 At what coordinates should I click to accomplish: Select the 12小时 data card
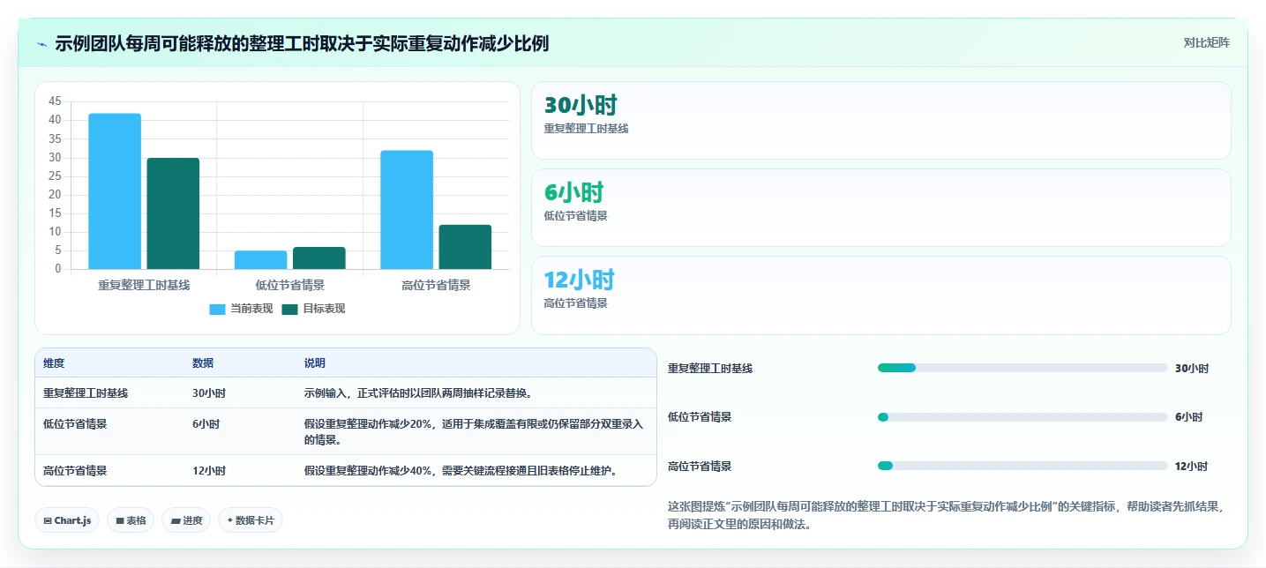[880, 295]
